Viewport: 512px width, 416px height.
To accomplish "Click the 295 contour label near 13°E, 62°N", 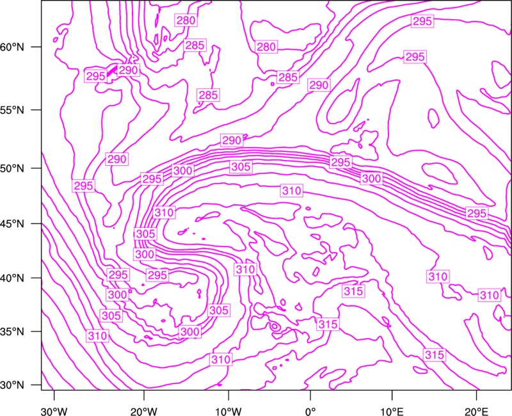I will tap(422, 21).
